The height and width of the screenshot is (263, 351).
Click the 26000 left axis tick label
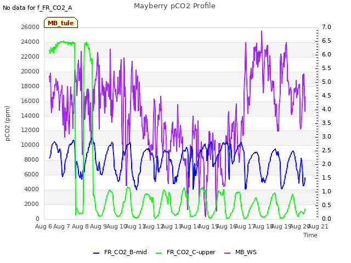click(x=30, y=27)
